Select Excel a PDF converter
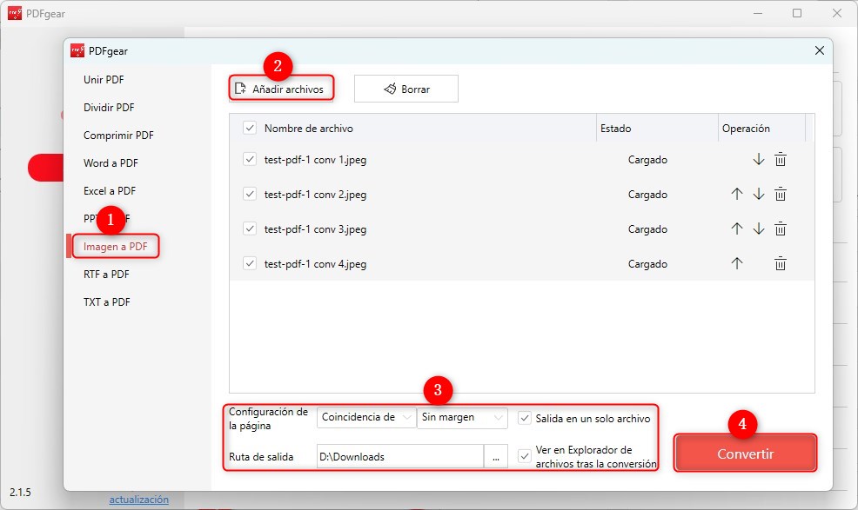This screenshot has height=510, width=858. click(110, 191)
